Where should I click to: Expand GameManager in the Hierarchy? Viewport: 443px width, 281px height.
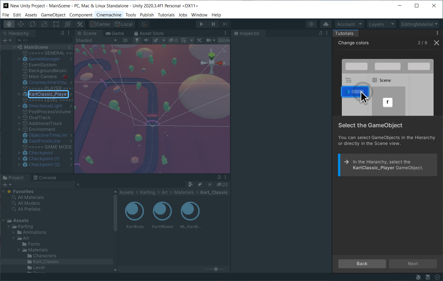[x=20, y=59]
